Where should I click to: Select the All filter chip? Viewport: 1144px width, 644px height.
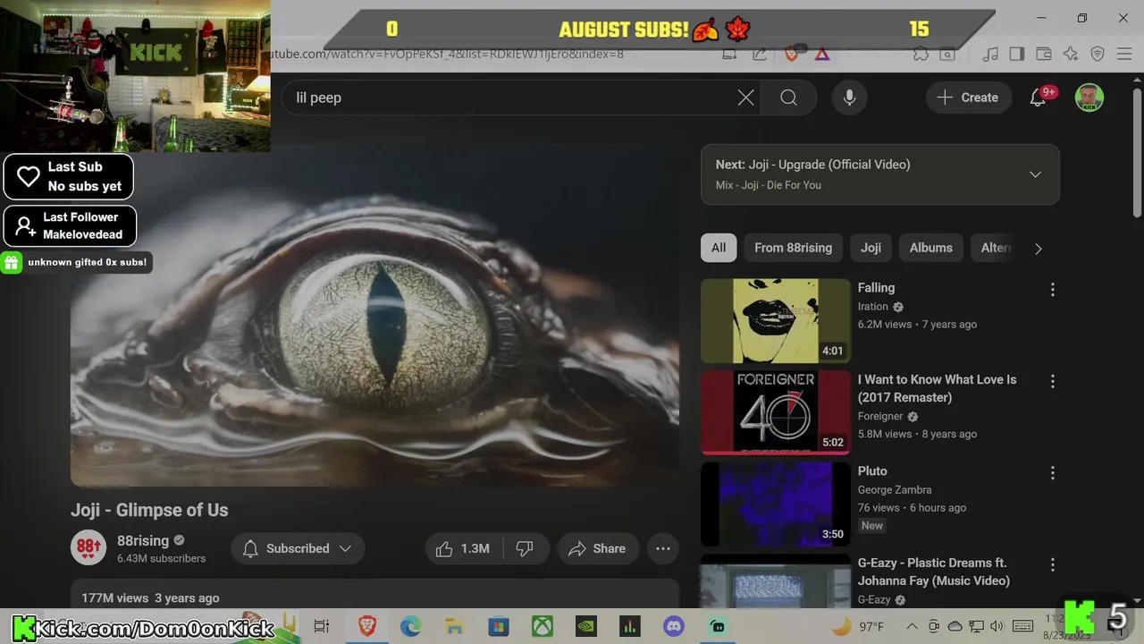719,248
